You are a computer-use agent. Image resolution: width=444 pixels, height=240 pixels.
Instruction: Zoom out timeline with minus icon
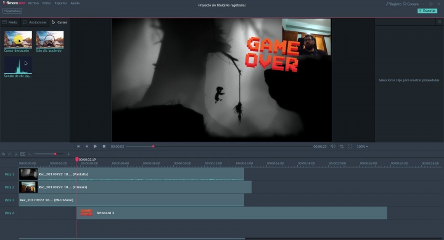tap(30, 154)
